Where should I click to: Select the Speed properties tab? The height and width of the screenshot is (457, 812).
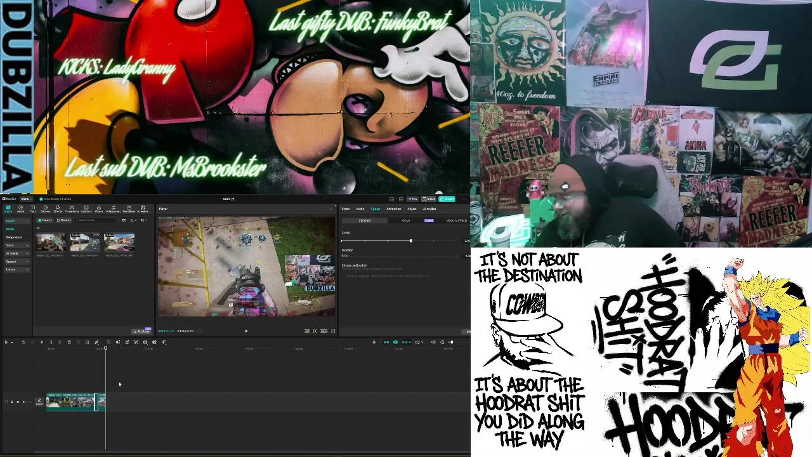click(376, 209)
